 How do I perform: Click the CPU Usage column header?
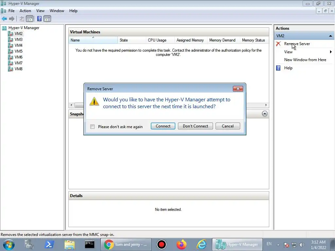pos(160,40)
